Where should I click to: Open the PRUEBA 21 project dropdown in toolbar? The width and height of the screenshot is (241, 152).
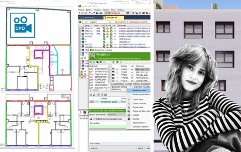pos(130,13)
